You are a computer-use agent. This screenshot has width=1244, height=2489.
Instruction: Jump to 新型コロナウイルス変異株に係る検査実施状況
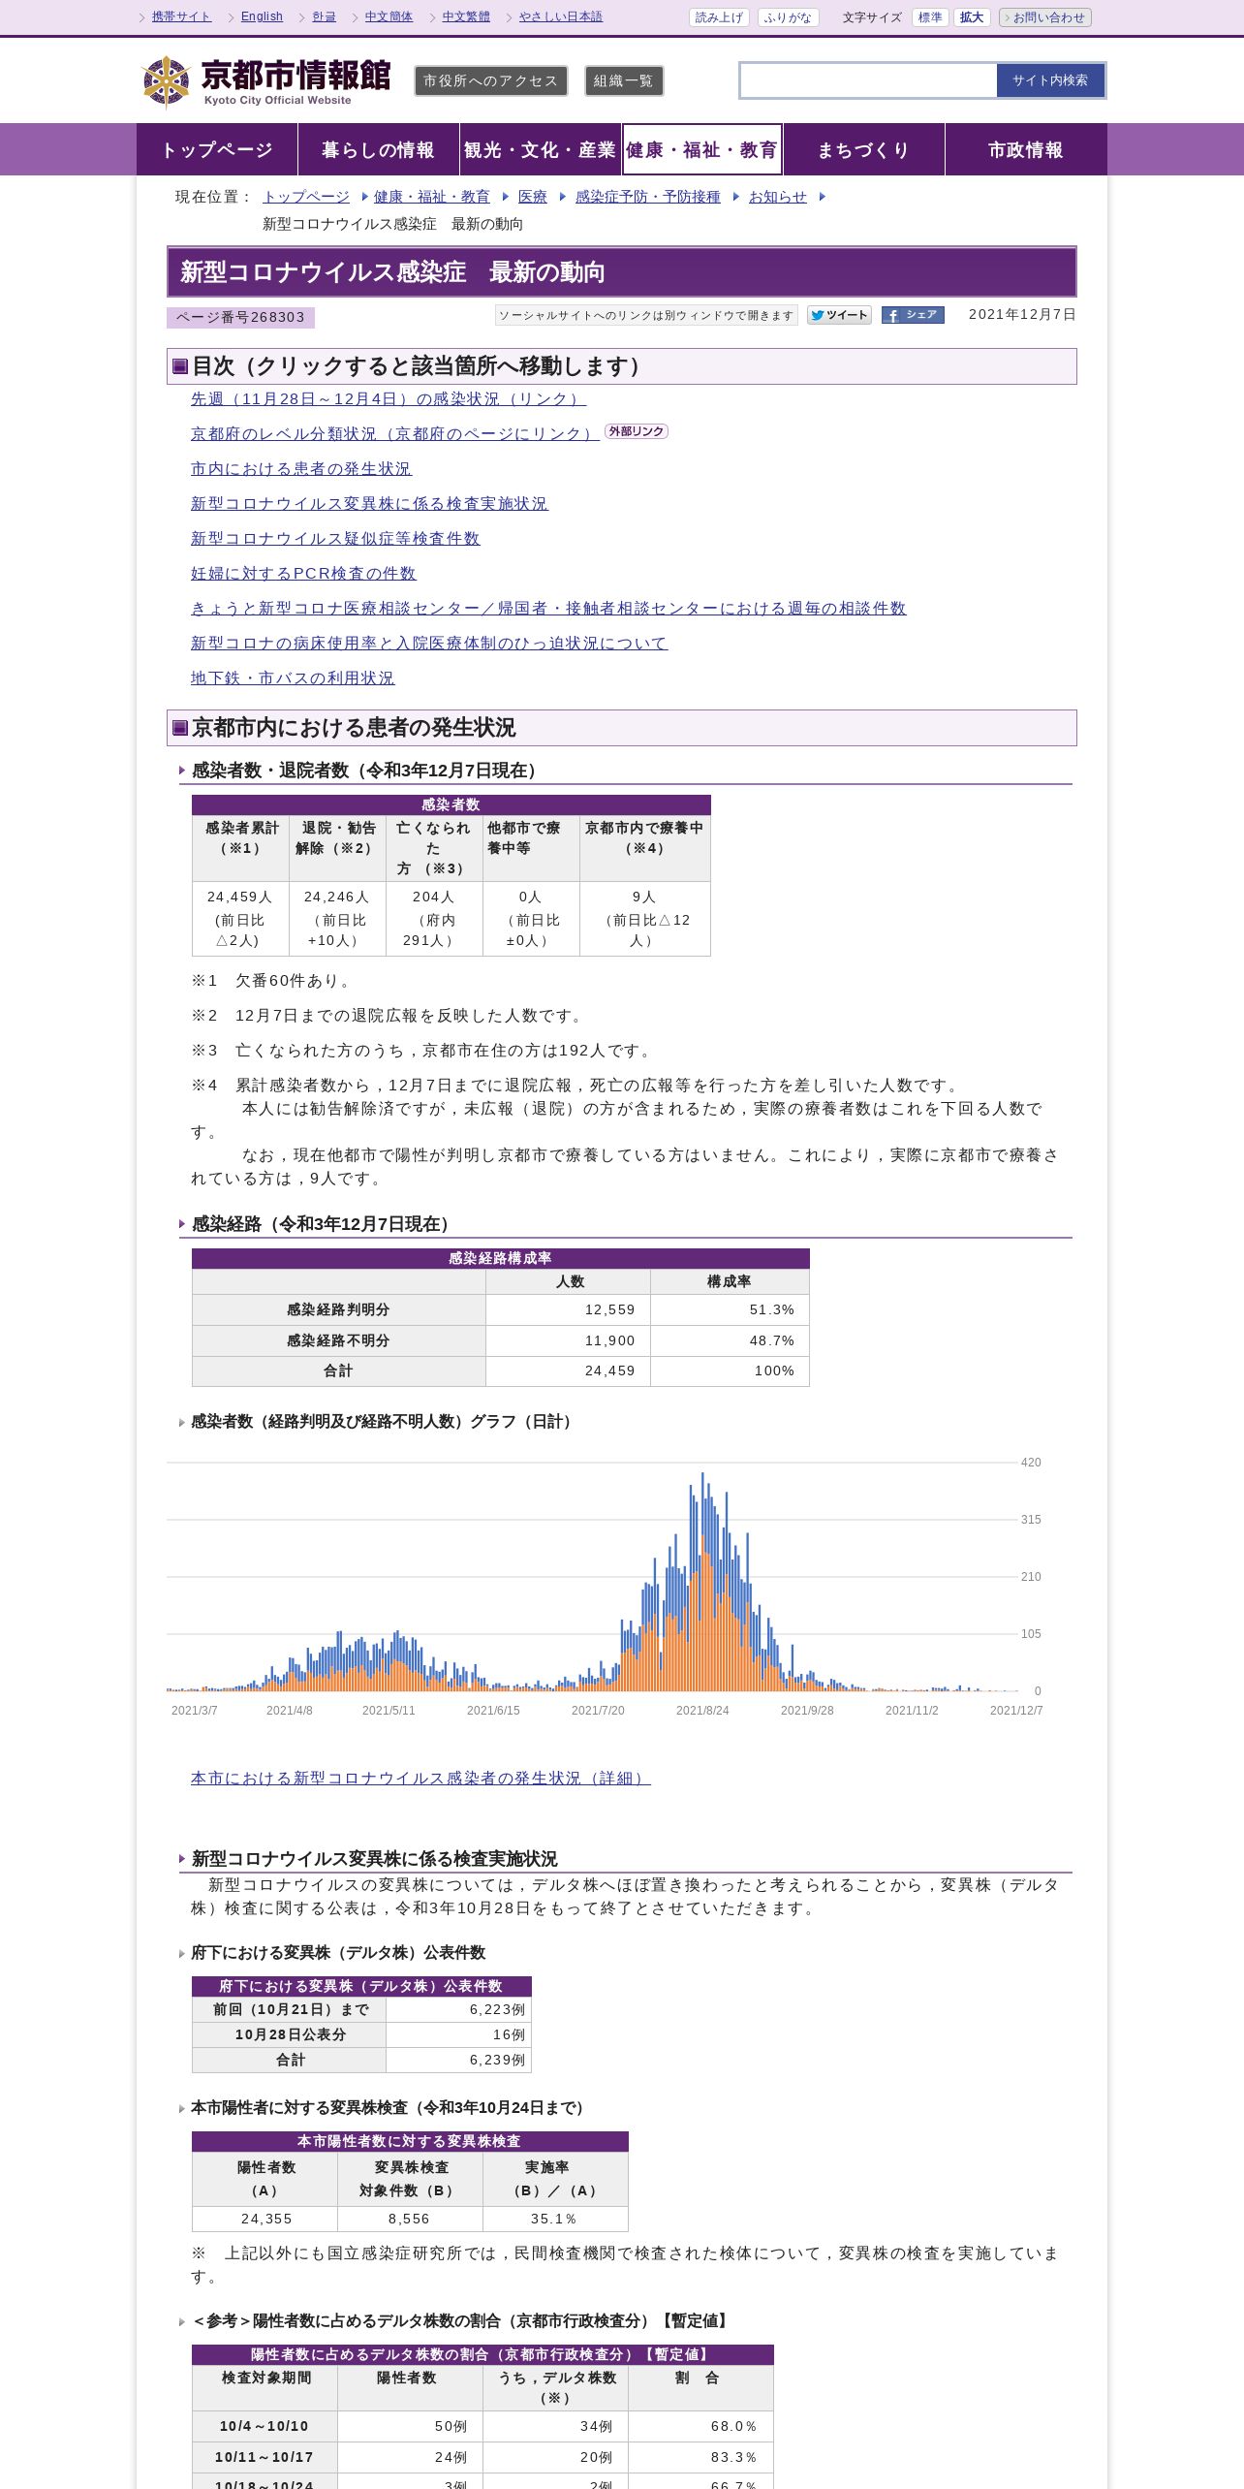tap(369, 504)
